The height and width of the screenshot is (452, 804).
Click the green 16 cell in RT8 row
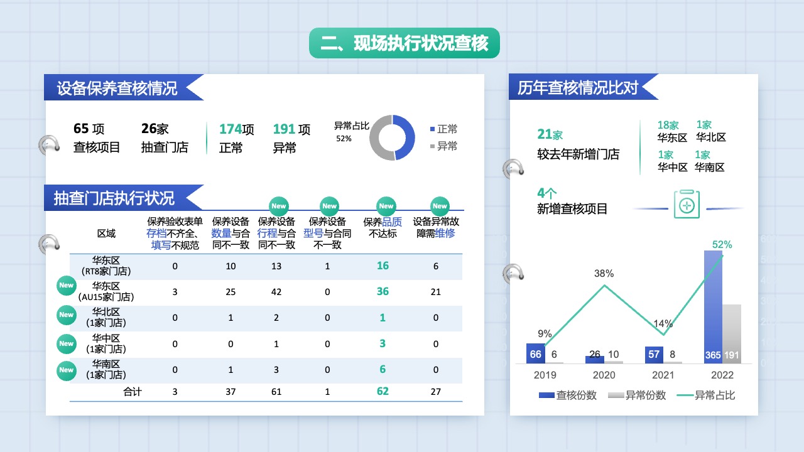coord(383,266)
